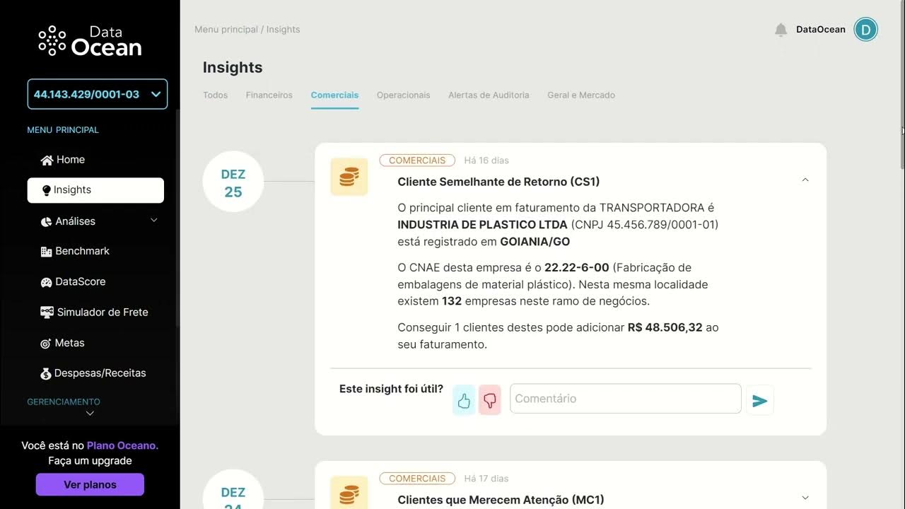Click the coin stack icon on the CS1 insight
Image resolution: width=905 pixels, height=509 pixels.
click(349, 176)
